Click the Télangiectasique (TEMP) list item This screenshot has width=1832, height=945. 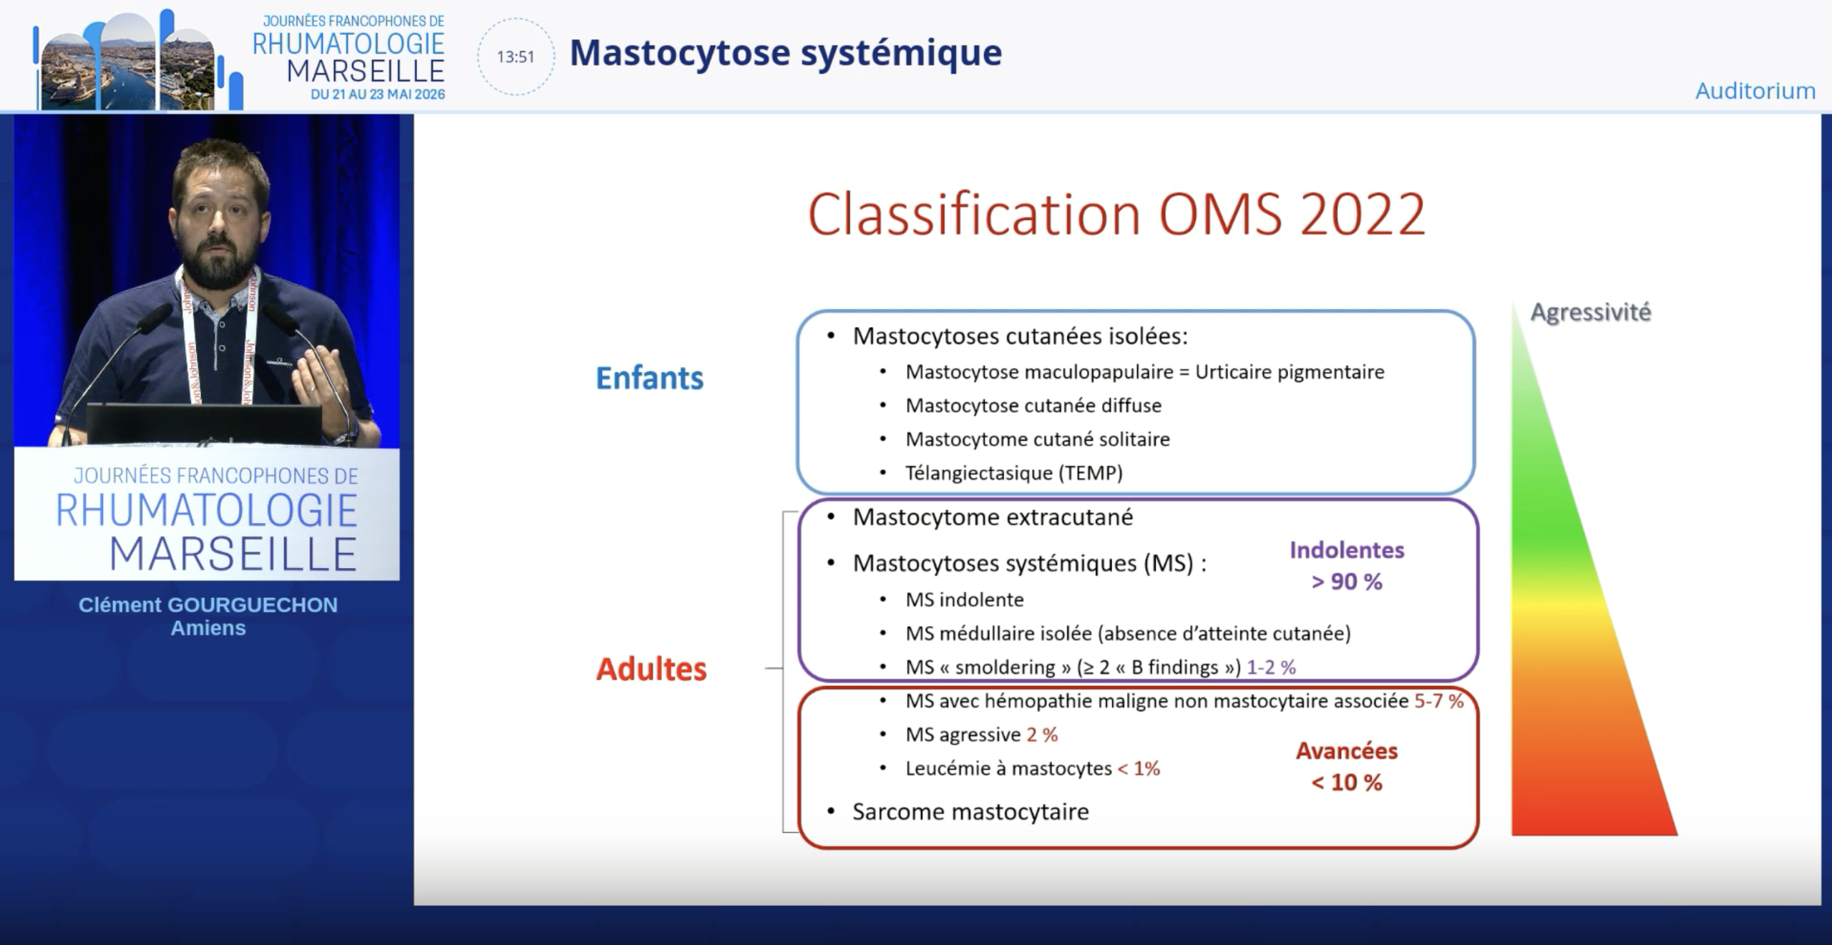1014,473
